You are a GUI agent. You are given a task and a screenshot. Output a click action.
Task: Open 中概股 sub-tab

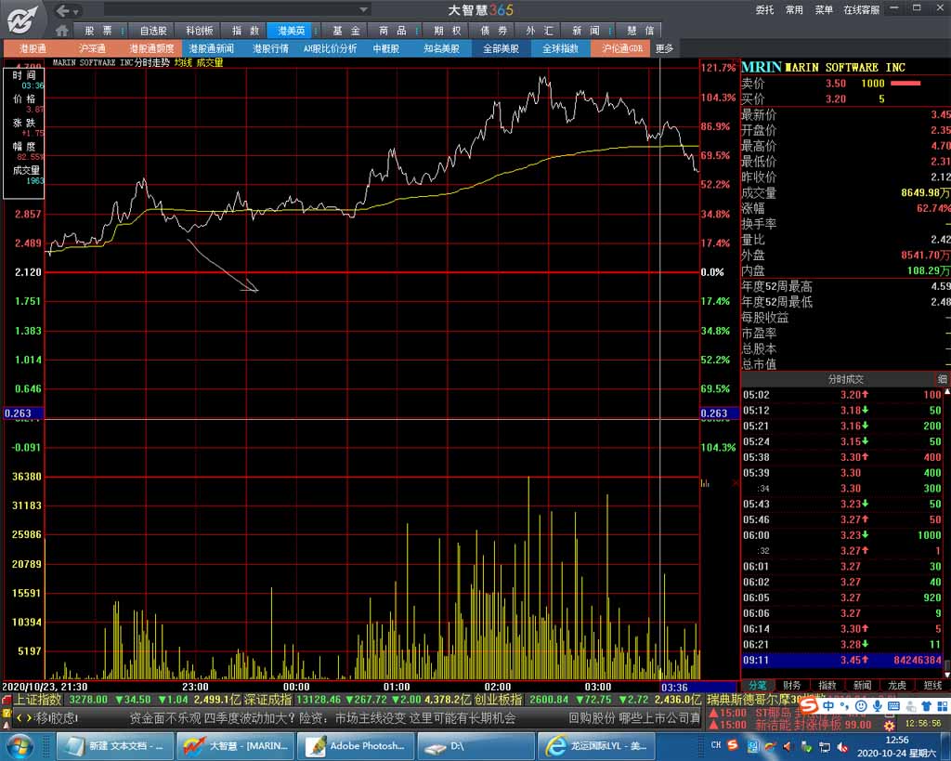pos(385,48)
